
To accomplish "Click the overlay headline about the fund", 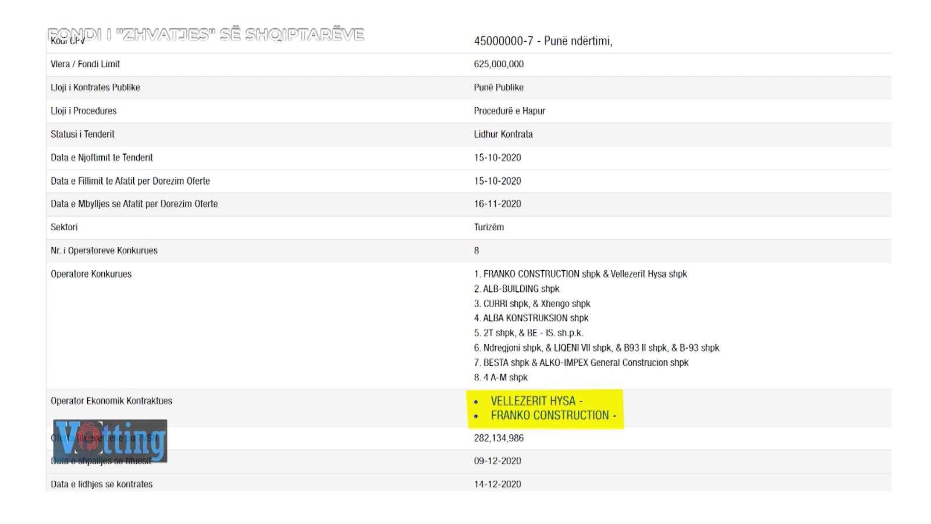I will pyautogui.click(x=206, y=34).
